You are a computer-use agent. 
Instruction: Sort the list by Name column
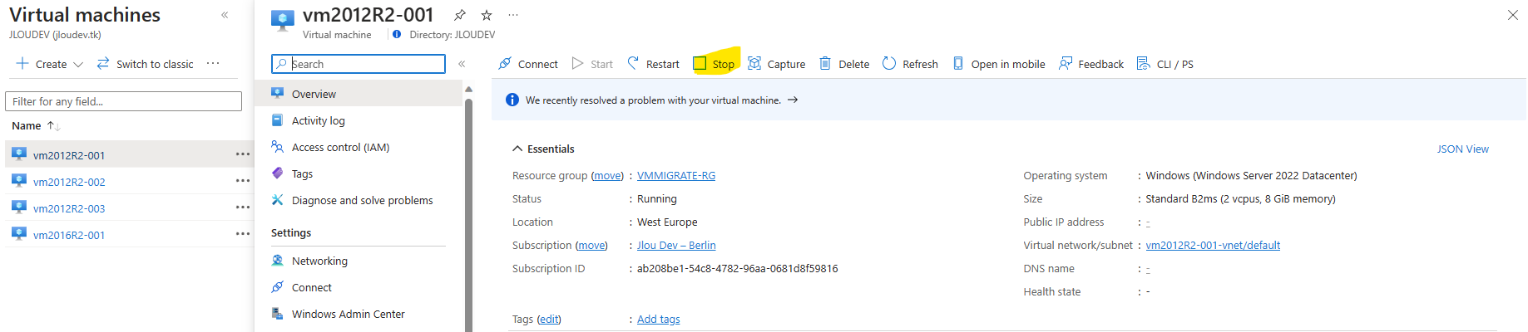coord(36,126)
